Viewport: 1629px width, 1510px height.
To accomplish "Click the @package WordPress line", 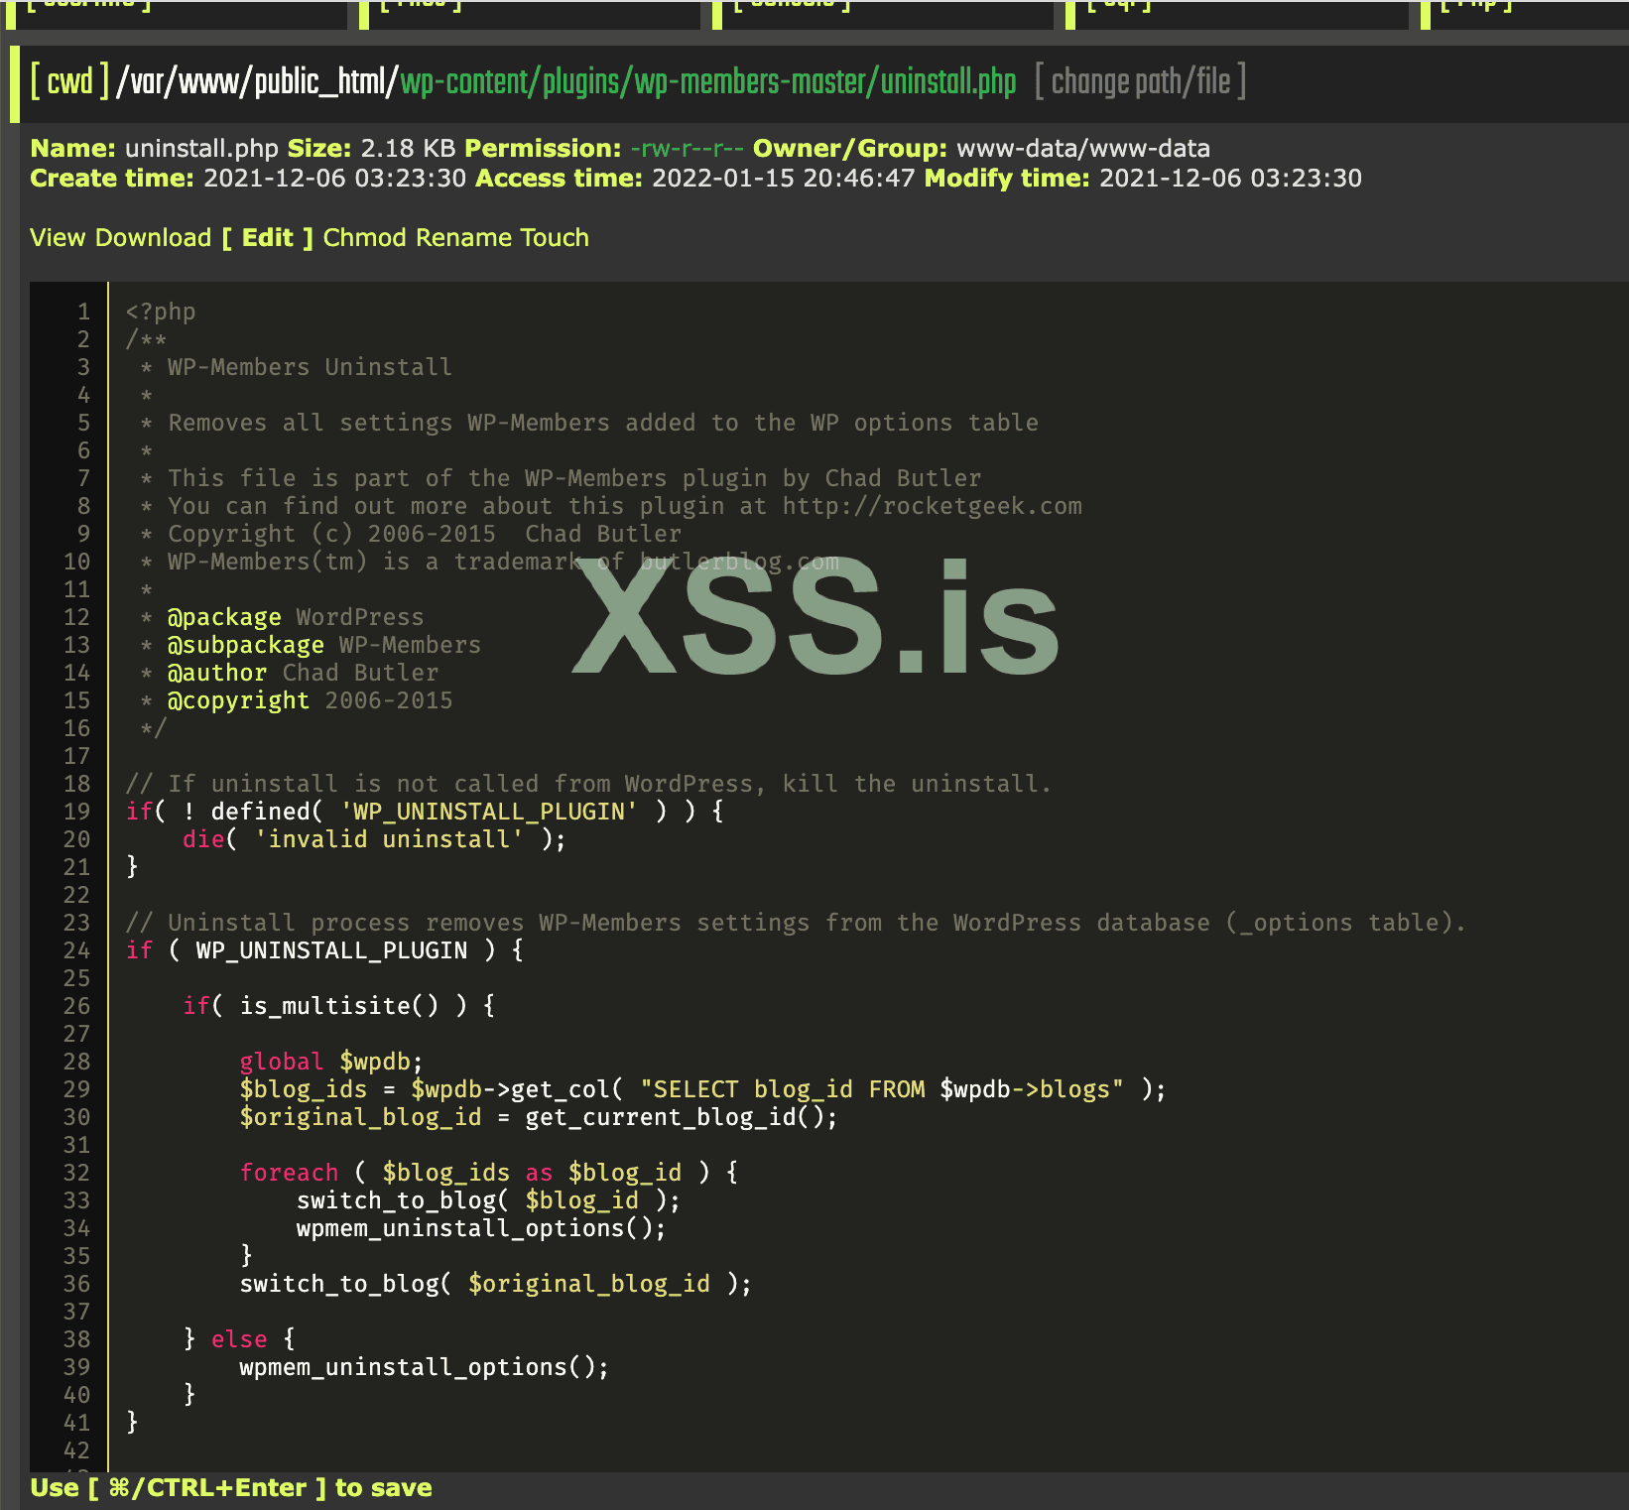I will click(295, 617).
